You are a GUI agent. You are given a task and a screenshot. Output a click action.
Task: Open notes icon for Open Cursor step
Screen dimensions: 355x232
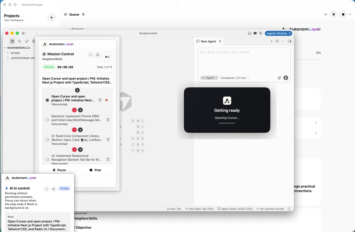(x=100, y=100)
